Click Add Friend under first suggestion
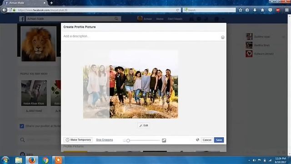Viewport: 291px width, 164px height. 34,111
